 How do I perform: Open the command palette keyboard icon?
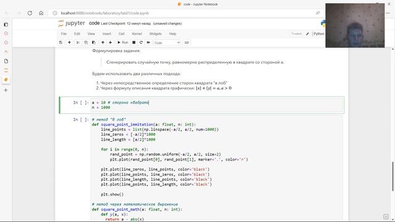coord(186,43)
